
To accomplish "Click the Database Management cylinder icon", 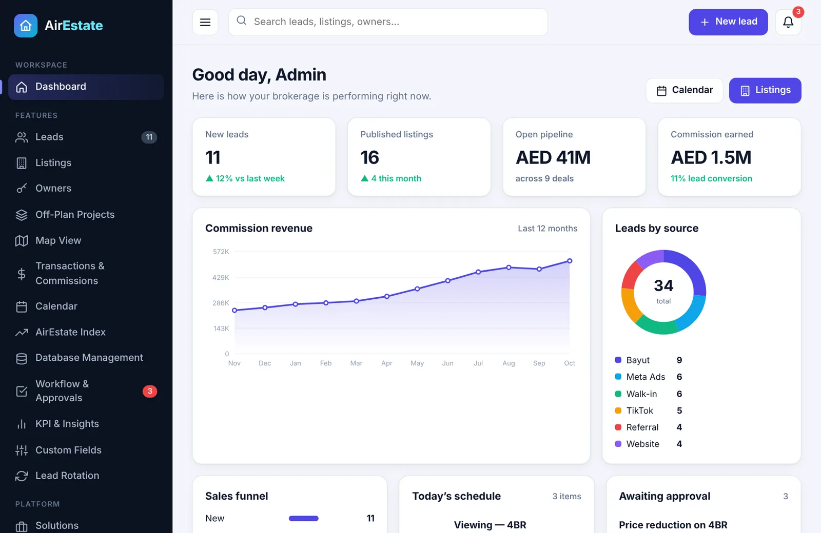I will click(x=22, y=358).
